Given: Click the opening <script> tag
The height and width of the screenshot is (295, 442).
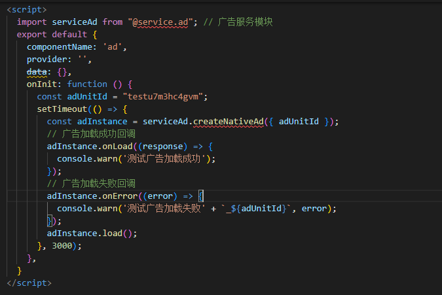Looking at the screenshot, I should [26, 9].
